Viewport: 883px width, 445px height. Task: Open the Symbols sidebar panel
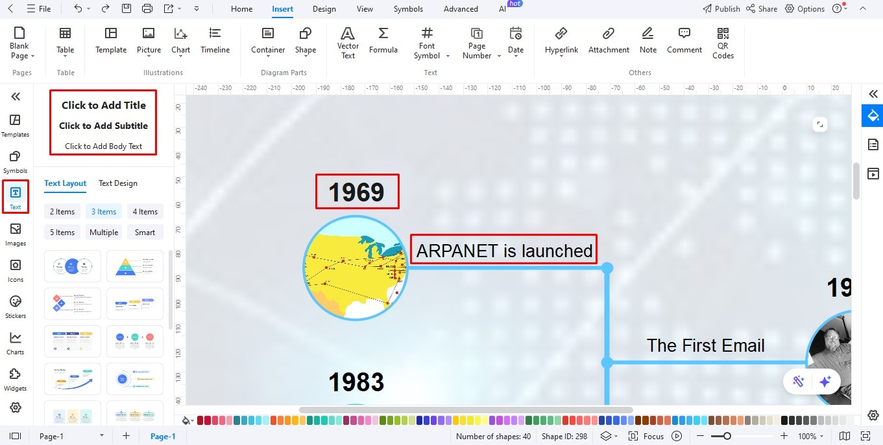(16, 162)
